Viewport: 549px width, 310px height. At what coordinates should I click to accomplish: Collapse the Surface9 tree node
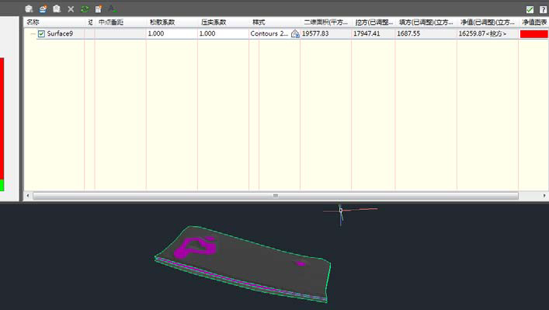coord(33,33)
